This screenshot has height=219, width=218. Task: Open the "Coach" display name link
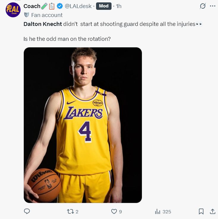coord(32,6)
